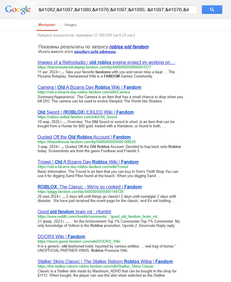231x282 pixels.
Task: Focus the search query input field
Action: (116, 10)
